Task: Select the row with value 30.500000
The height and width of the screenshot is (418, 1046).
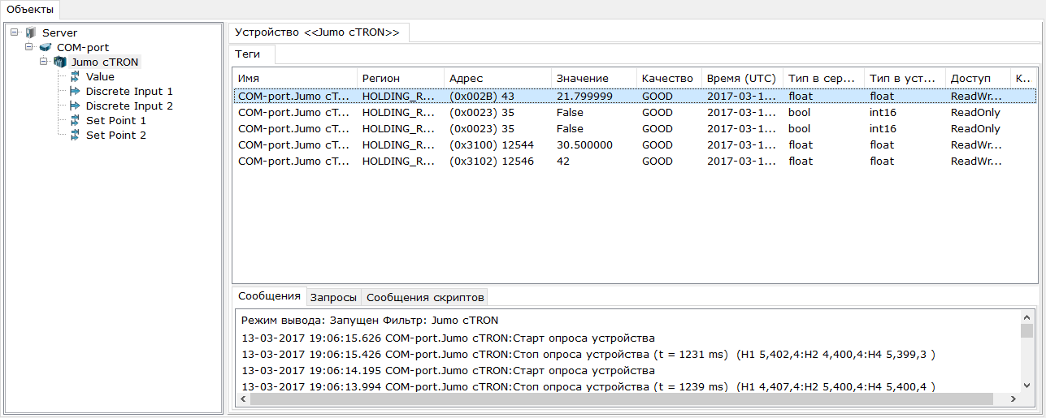Action: coord(584,145)
